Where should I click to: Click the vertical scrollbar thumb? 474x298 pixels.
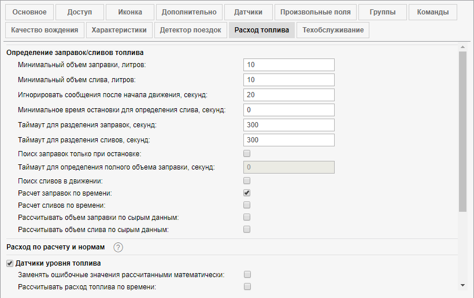point(462,132)
